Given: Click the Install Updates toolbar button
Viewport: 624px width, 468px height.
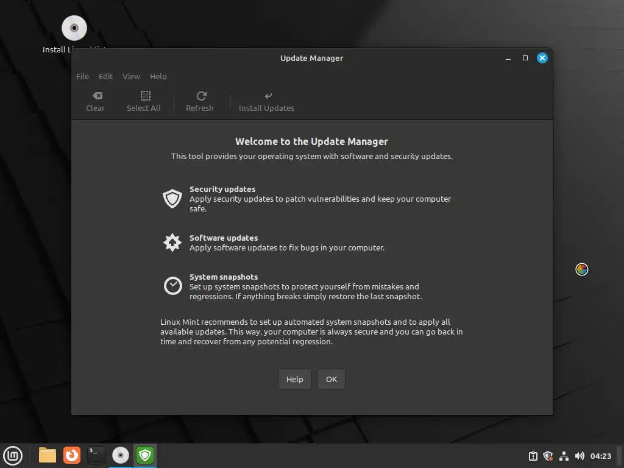Looking at the screenshot, I should pyautogui.click(x=266, y=102).
